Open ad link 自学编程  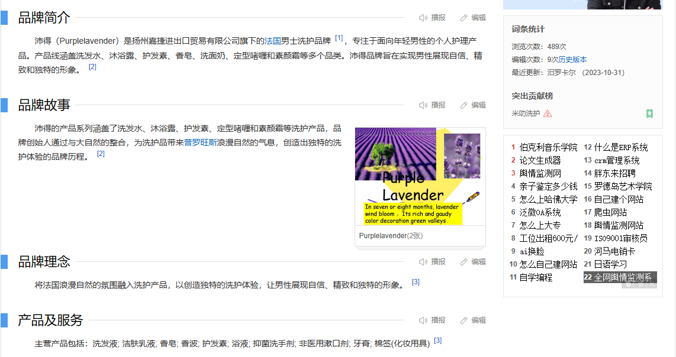(536, 277)
